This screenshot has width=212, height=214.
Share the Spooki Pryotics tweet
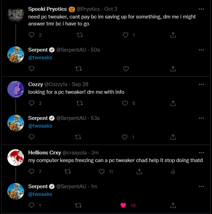(x=173, y=35)
